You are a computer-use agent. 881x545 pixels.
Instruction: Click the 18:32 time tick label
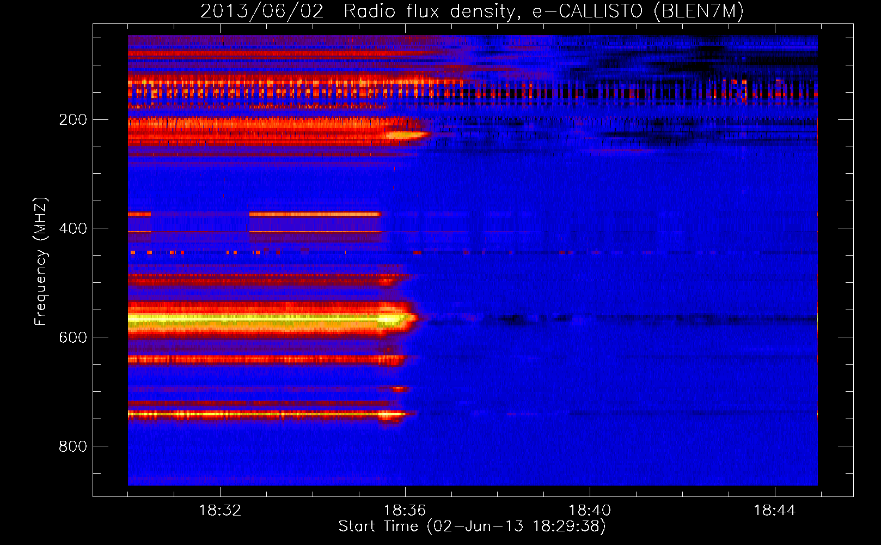[220, 511]
